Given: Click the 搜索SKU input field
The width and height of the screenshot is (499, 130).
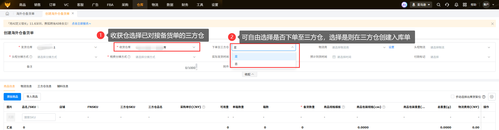Looking at the screenshot, I should pos(39,117).
